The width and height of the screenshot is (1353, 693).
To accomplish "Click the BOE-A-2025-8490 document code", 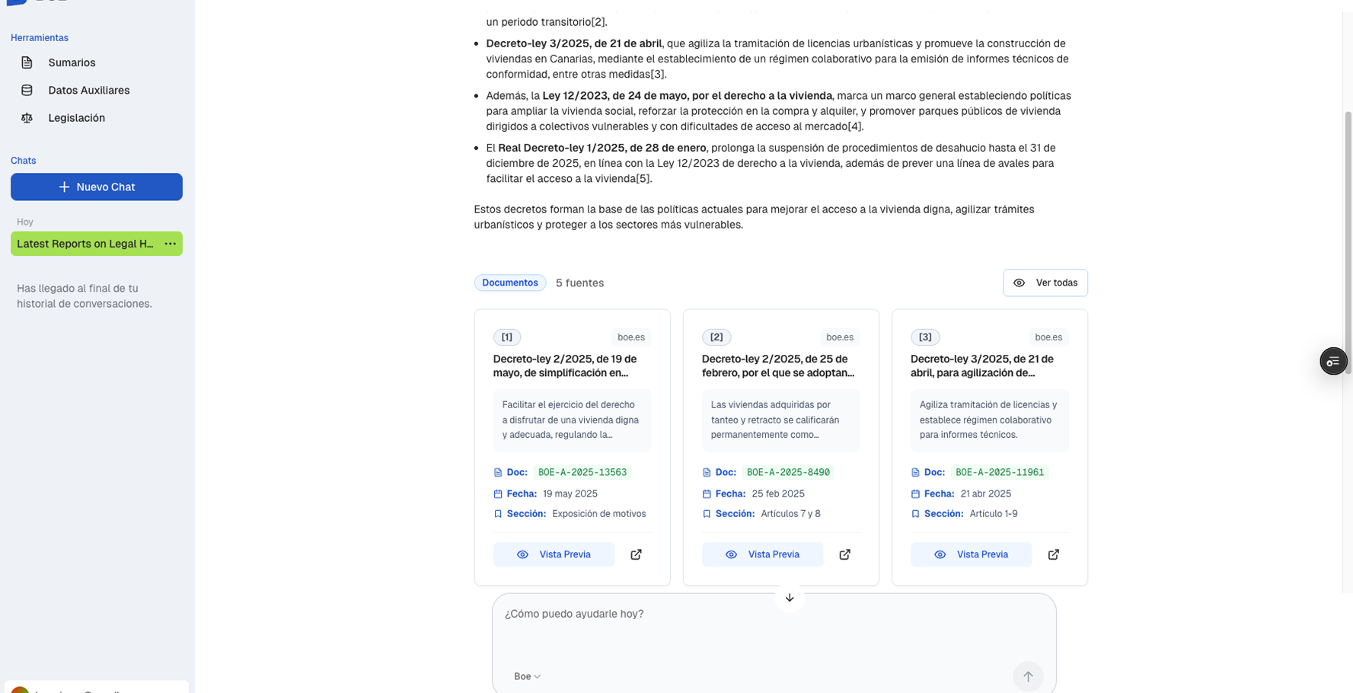I will click(x=788, y=472).
